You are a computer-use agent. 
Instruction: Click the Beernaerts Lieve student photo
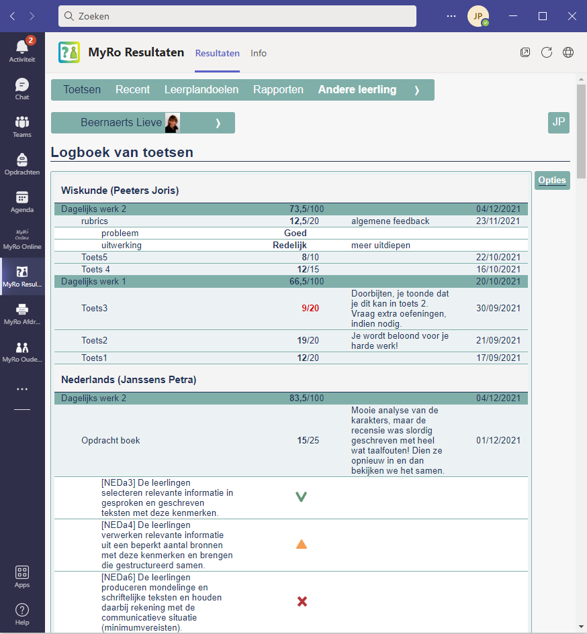pos(173,123)
